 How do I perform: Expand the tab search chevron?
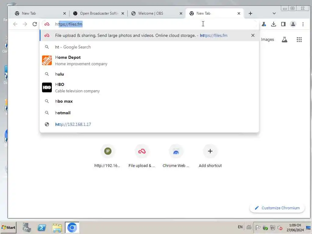click(x=274, y=13)
